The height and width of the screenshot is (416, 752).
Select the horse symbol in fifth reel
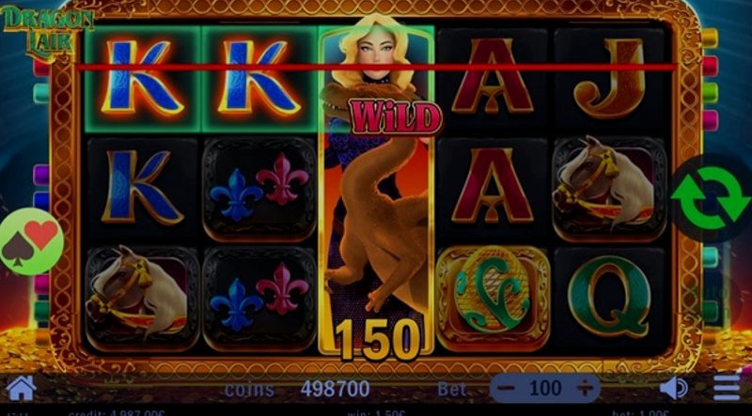[609, 189]
